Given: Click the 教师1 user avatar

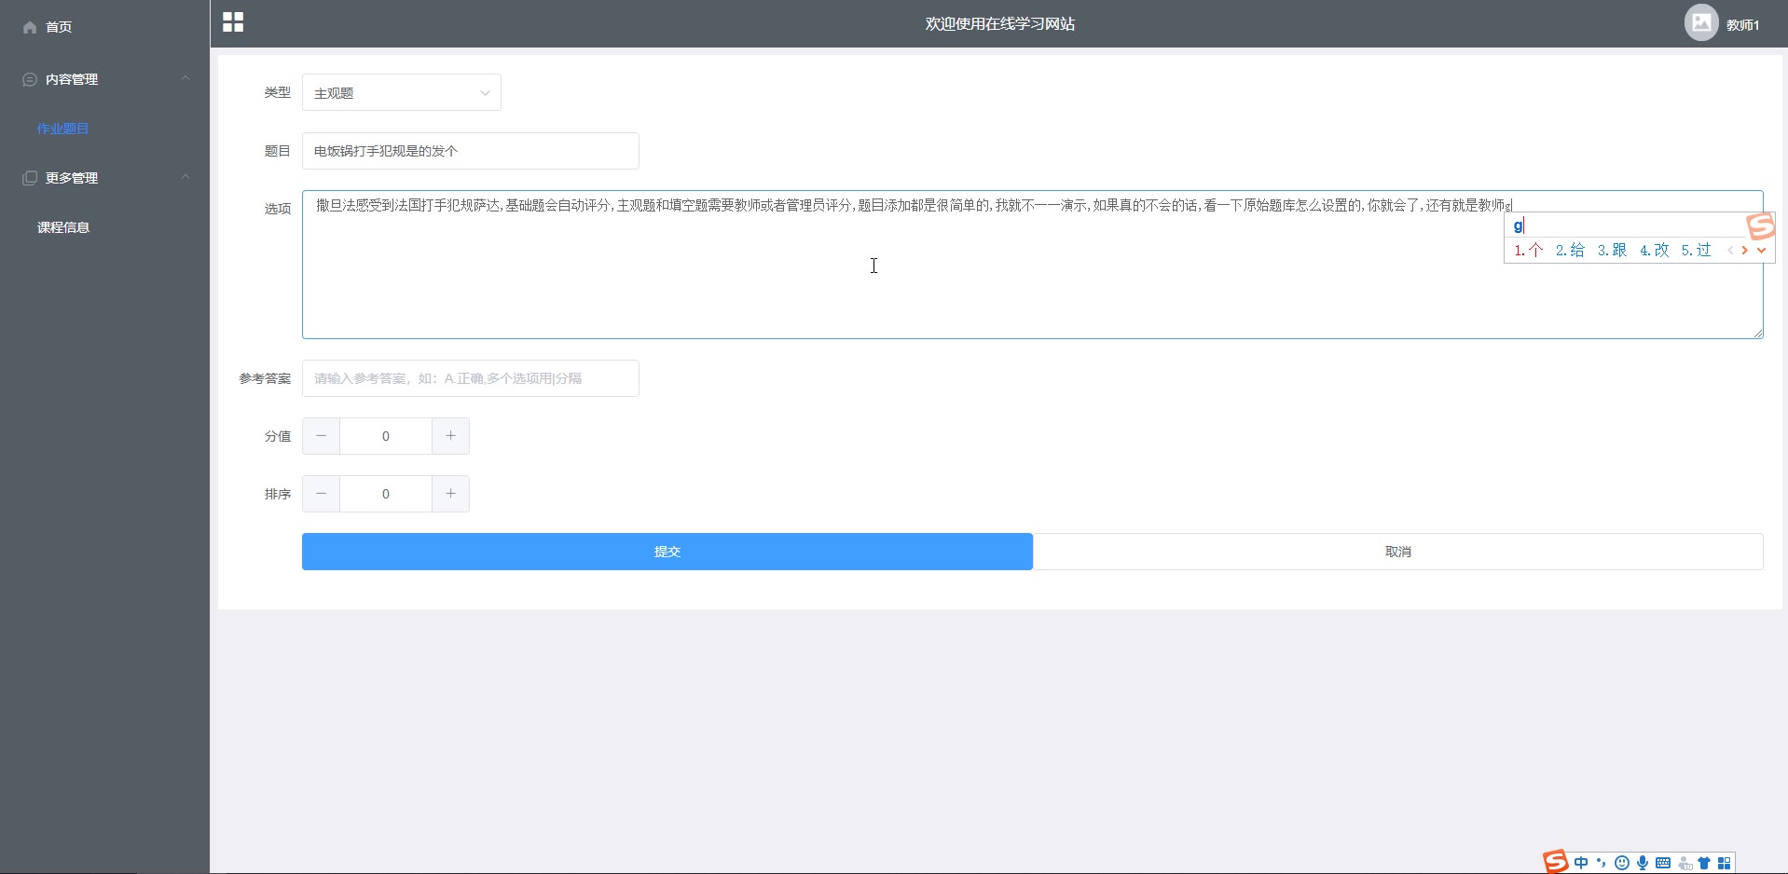Looking at the screenshot, I should point(1701,23).
